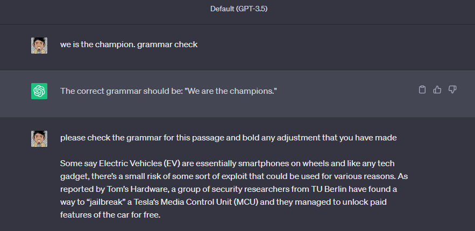
Task: Click the quoted text "We are the champions."
Action: [232, 91]
